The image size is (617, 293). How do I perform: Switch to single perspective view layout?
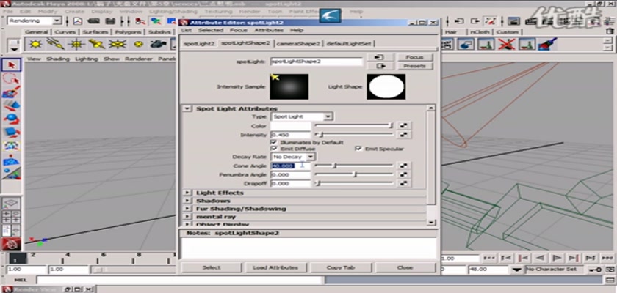12,204
